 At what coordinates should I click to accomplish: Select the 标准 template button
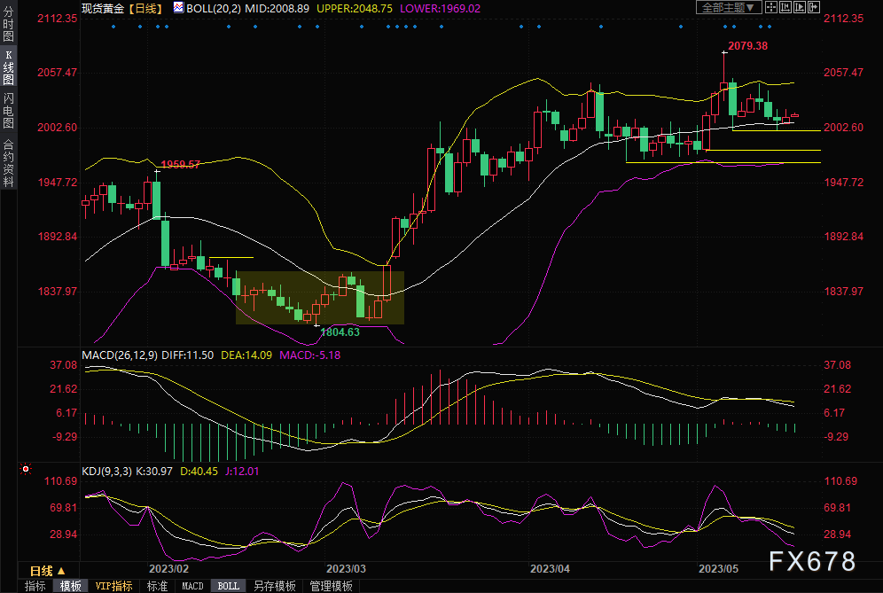pyautogui.click(x=157, y=586)
